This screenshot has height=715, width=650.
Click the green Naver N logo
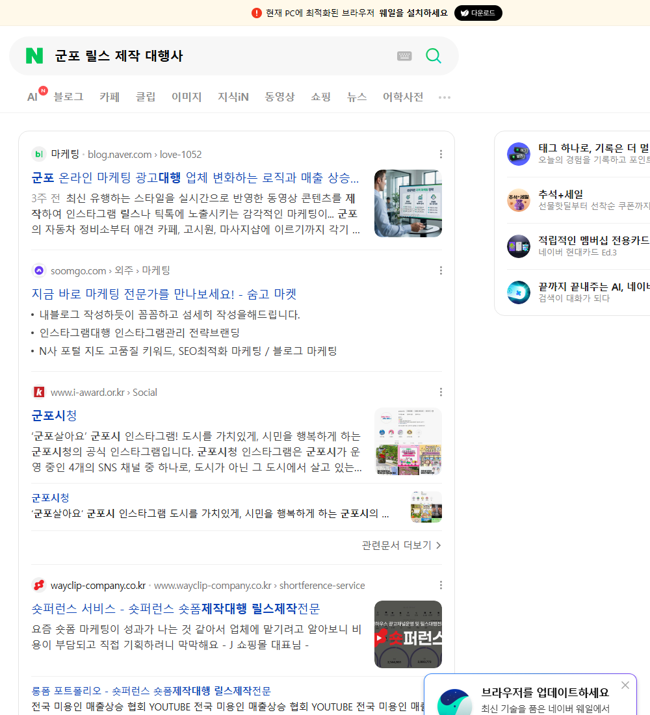[x=34, y=56]
